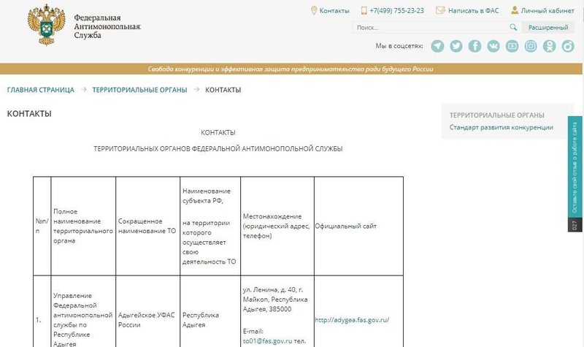Click ТЕРРИТОРИАЛЬНЫЕ ОРГАНЫ sidebar heading
The width and height of the screenshot is (584, 347).
click(x=496, y=115)
